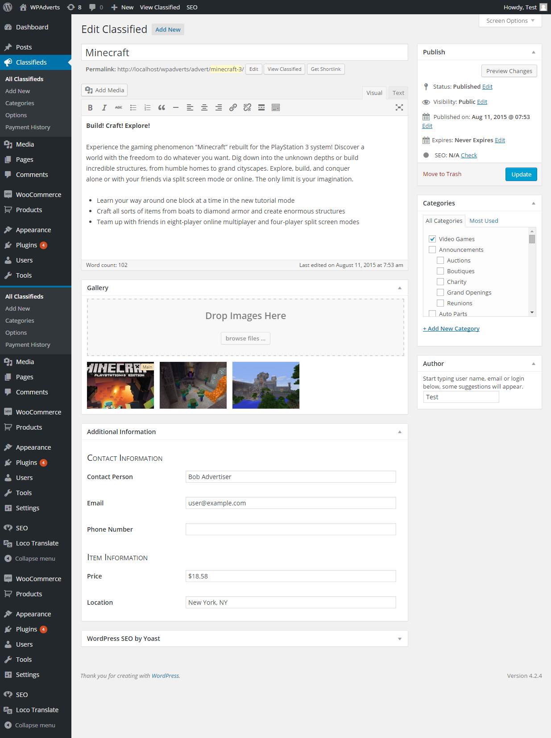Switch to the Text editor tab
Screen dimensions: 551x738
[398, 93]
